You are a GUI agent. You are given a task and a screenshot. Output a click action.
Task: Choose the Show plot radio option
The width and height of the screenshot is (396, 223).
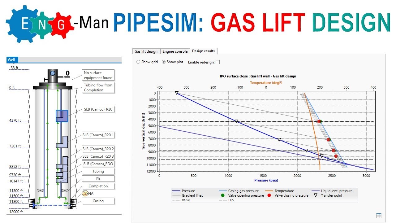point(173,62)
